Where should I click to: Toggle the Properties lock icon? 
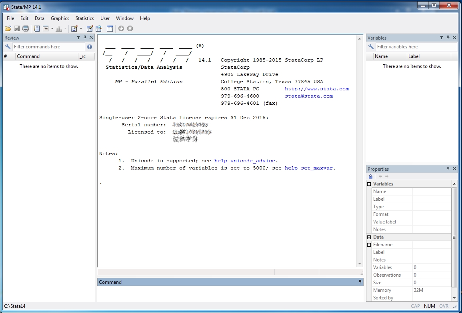(x=371, y=176)
